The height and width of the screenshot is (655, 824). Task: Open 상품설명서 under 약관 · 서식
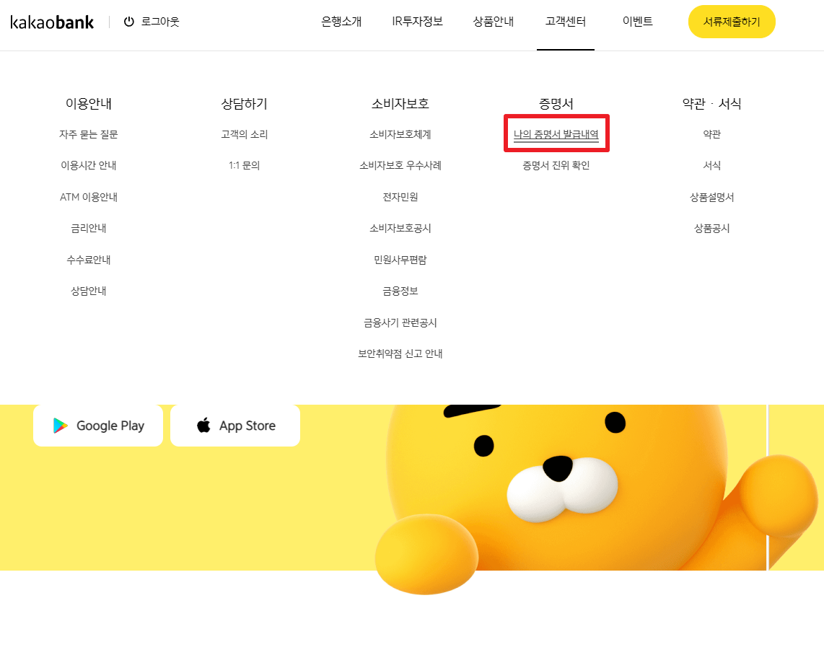click(x=711, y=197)
